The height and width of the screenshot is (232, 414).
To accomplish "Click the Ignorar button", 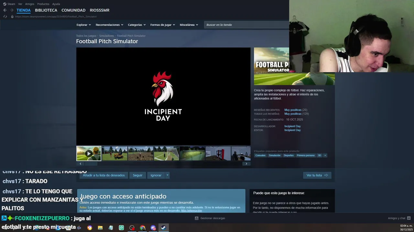I will pyautogui.click(x=156, y=175).
